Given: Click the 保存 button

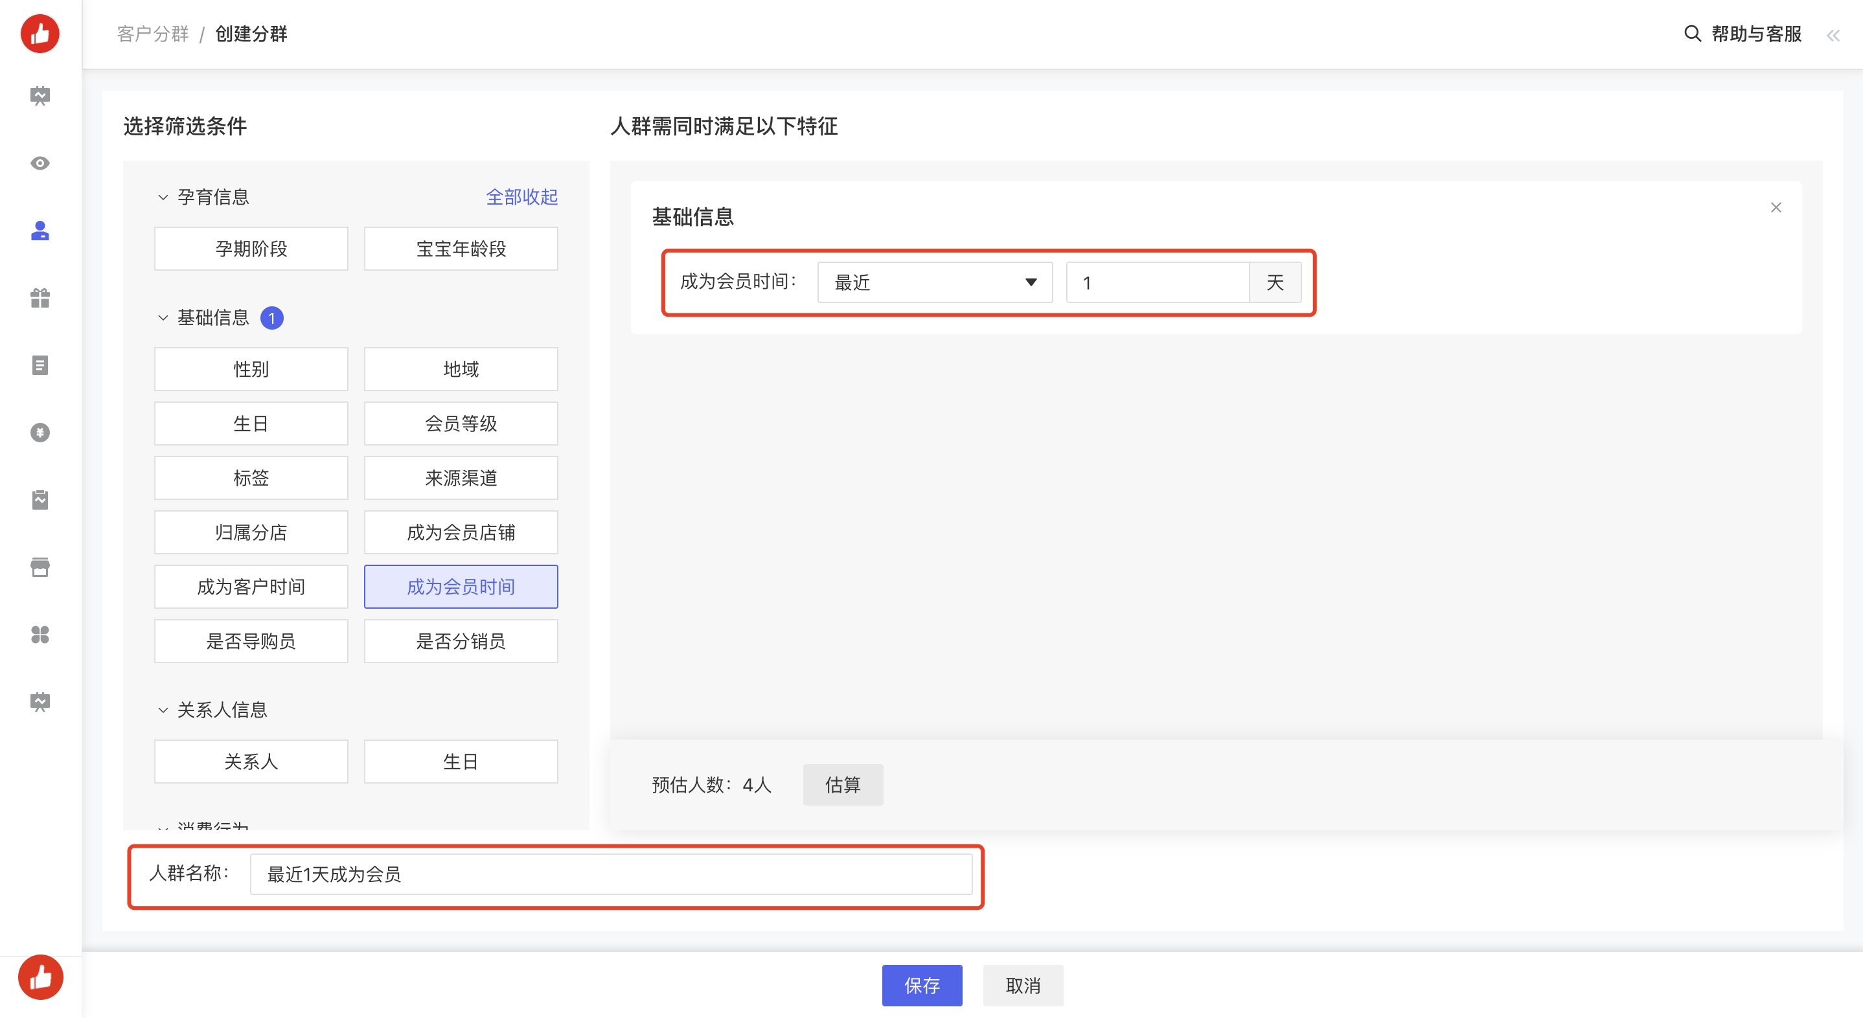Looking at the screenshot, I should (921, 986).
